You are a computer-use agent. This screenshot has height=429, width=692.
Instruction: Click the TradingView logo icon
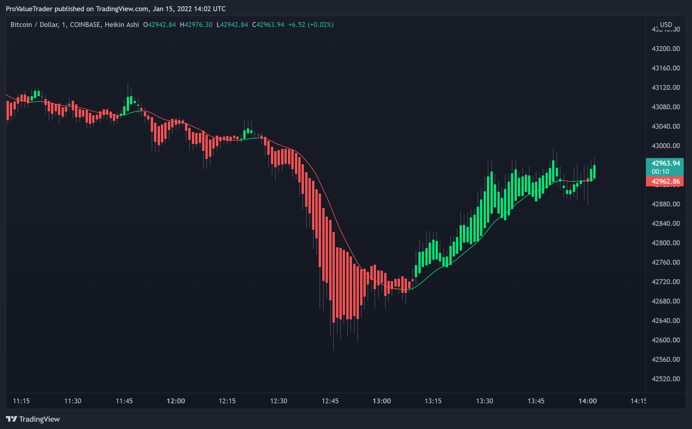12,419
